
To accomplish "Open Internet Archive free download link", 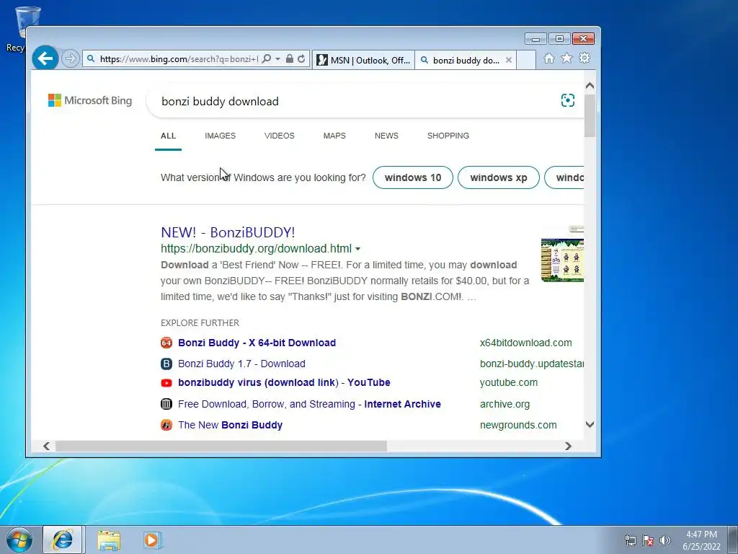I will 310,404.
